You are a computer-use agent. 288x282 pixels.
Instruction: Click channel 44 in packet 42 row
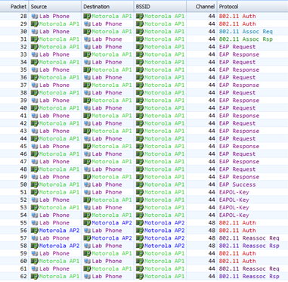(x=212, y=123)
